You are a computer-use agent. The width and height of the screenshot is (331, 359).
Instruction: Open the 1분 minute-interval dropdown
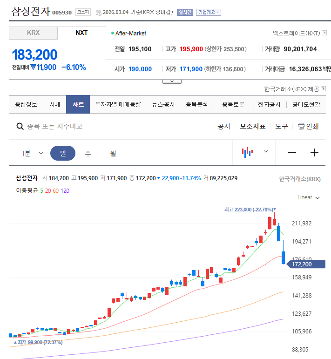32,153
